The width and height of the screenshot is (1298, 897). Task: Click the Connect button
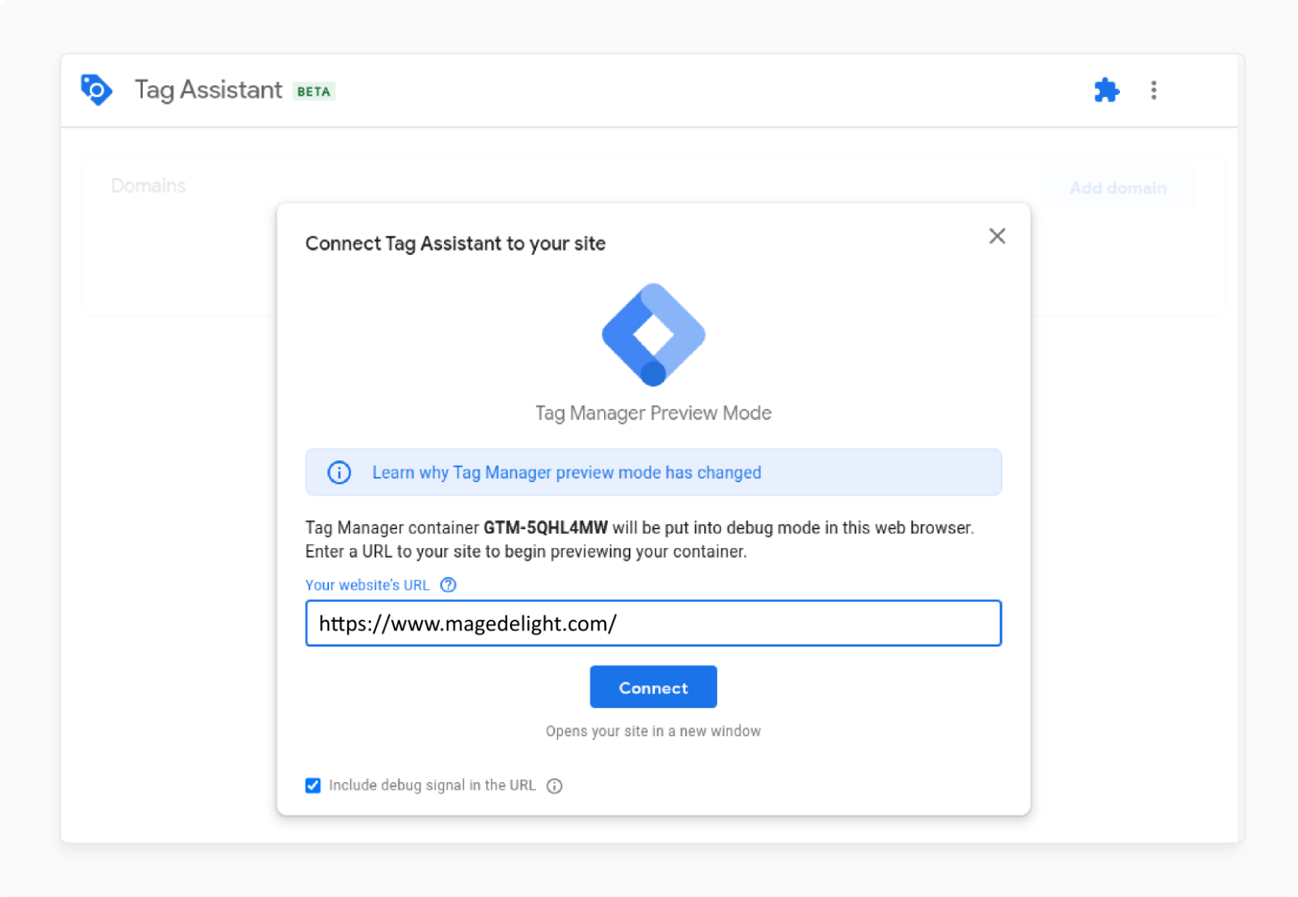click(653, 687)
